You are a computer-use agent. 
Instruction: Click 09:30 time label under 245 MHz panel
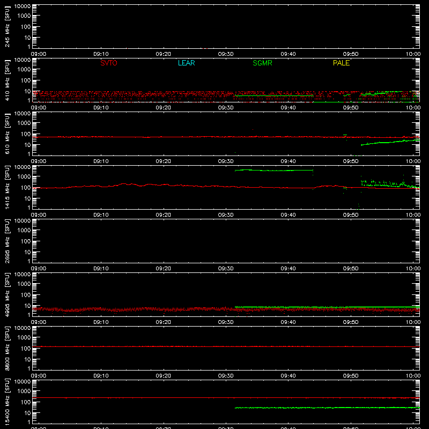click(x=226, y=54)
